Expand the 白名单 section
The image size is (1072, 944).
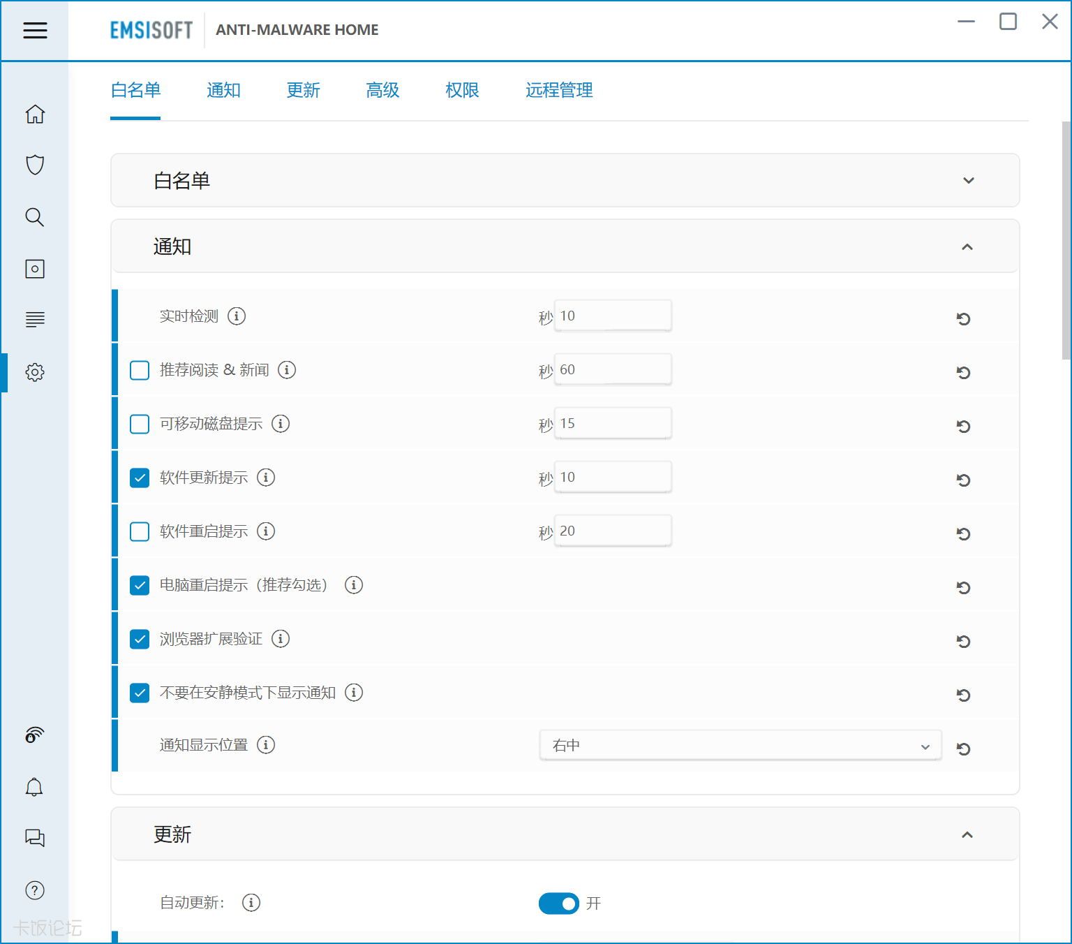[x=968, y=181]
